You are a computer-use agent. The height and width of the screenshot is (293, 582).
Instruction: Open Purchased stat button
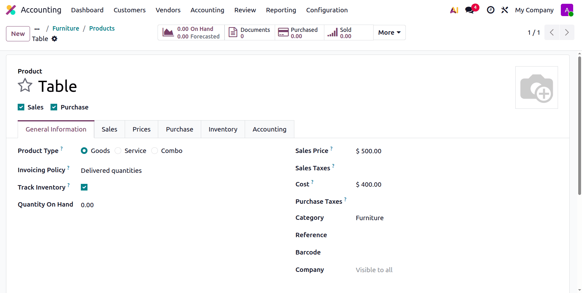(x=299, y=32)
